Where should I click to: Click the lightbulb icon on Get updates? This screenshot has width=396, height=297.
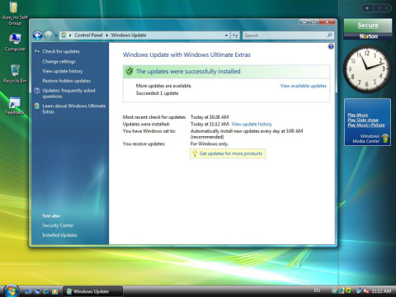(x=195, y=153)
